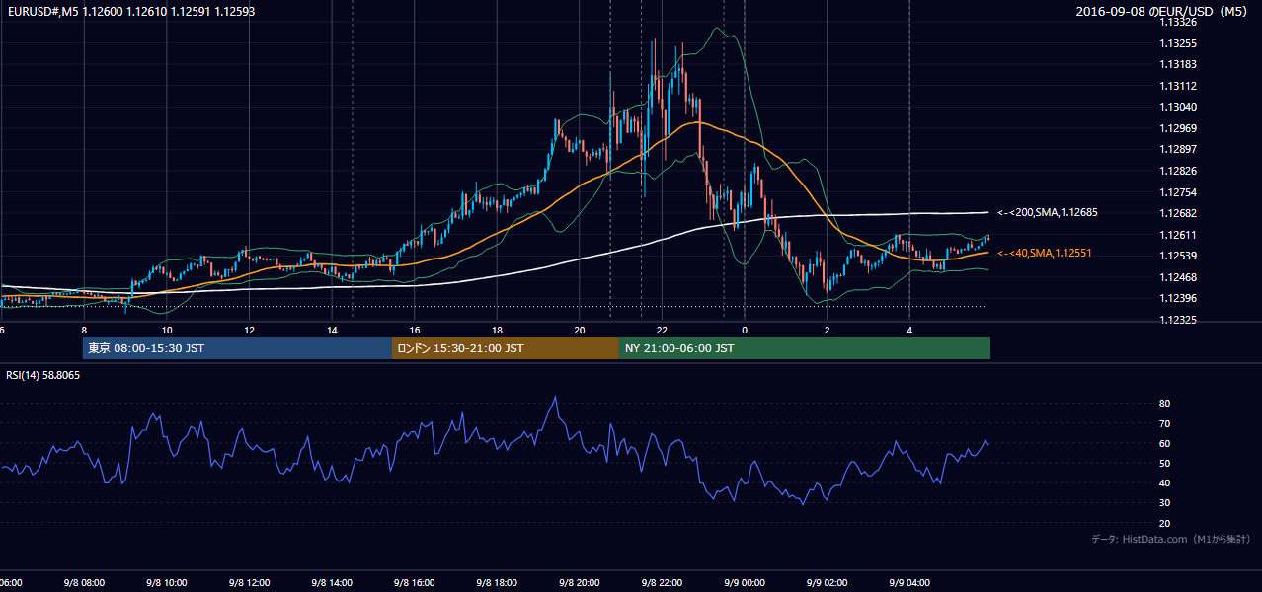Click the ロンドン 15:30-21:00 JST session bar

506,348
